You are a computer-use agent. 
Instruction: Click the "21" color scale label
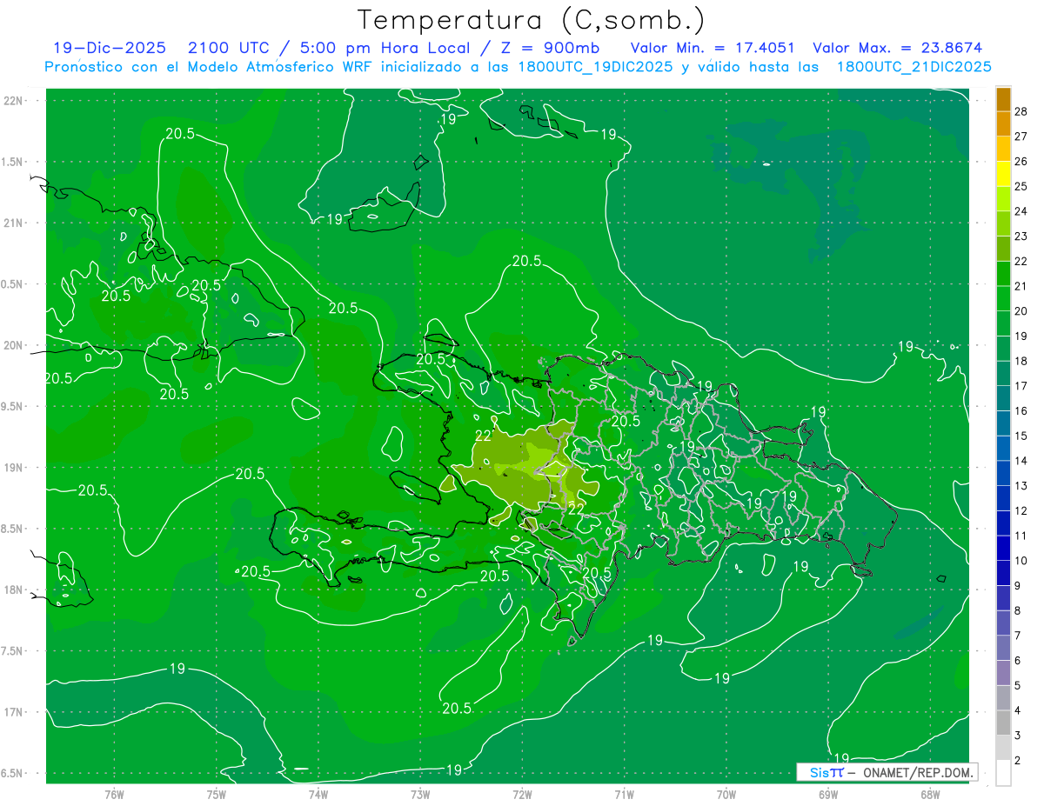click(x=1021, y=286)
